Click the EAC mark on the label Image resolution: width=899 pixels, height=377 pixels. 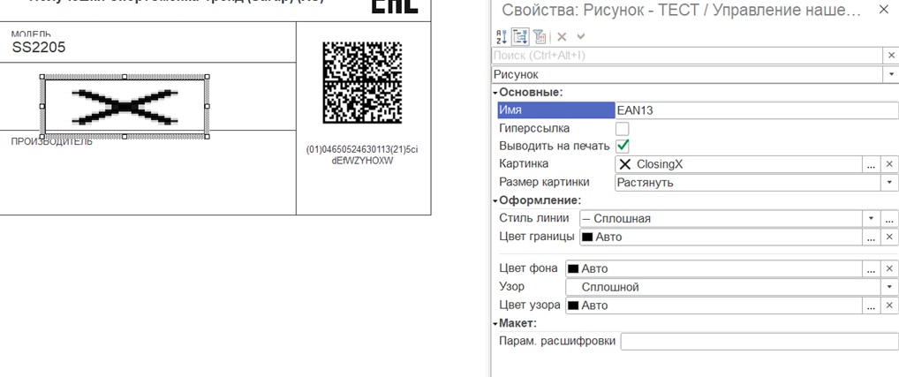pyautogui.click(x=395, y=7)
